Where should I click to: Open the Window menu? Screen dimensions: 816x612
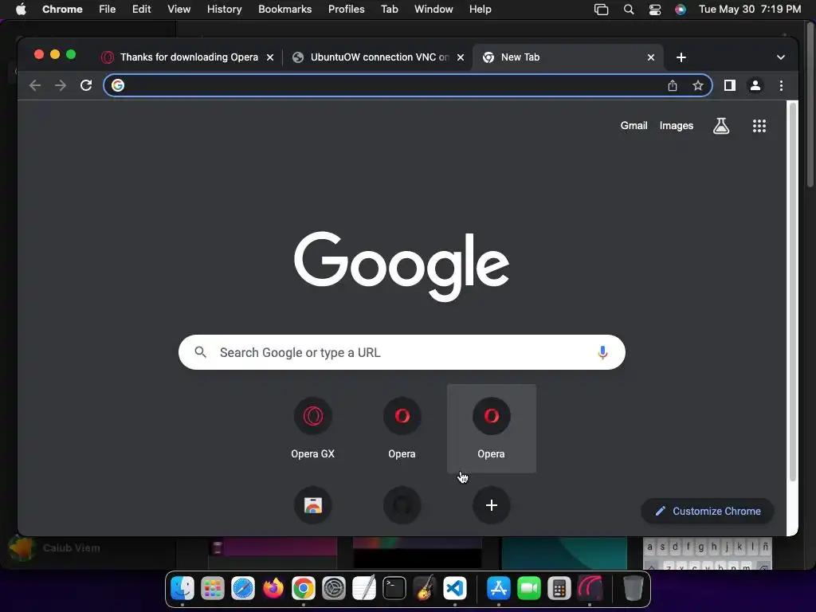(x=433, y=10)
